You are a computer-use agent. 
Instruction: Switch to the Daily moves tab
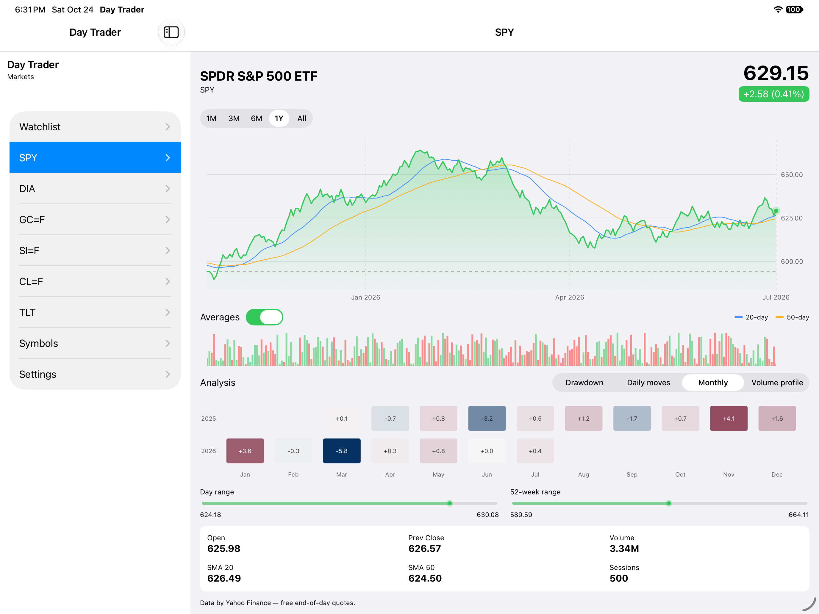648,383
